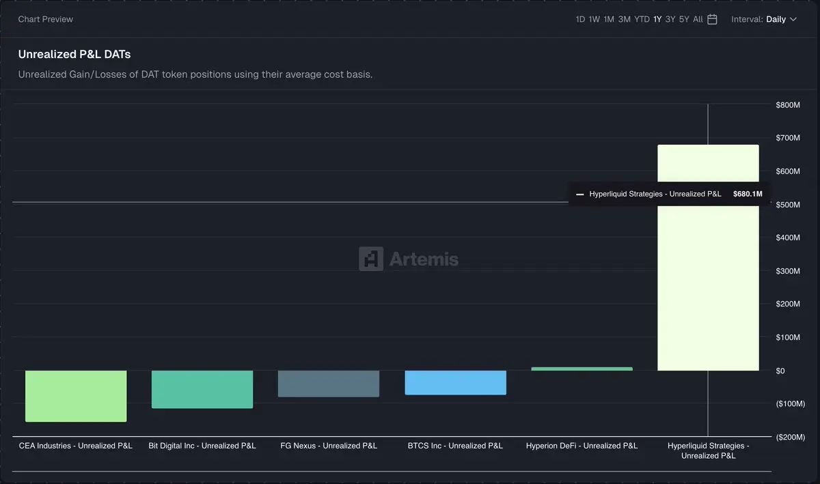Click the $800M axis label
The height and width of the screenshot is (484, 820).
coord(789,105)
